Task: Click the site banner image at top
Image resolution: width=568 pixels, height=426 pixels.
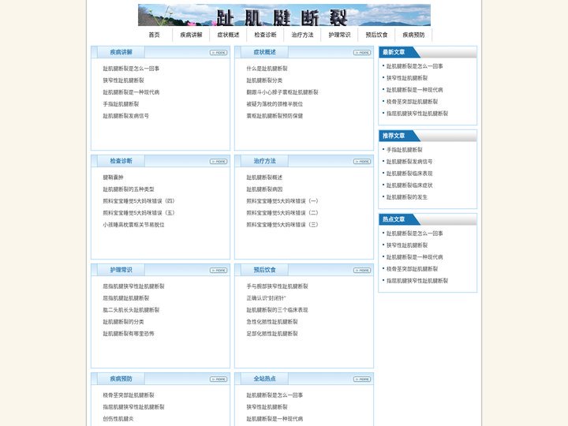Action: [284, 15]
